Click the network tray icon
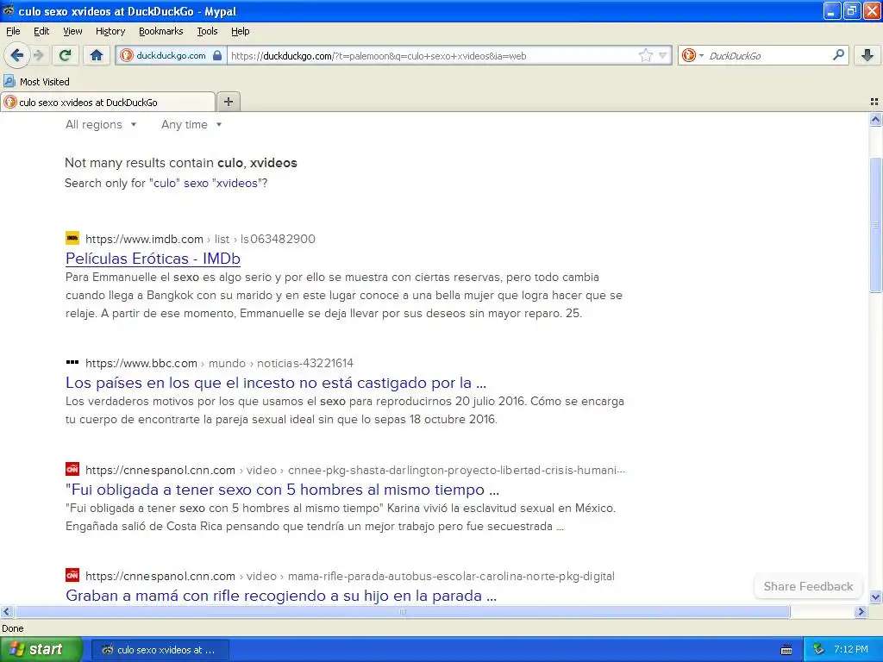The image size is (883, 662). click(x=818, y=649)
